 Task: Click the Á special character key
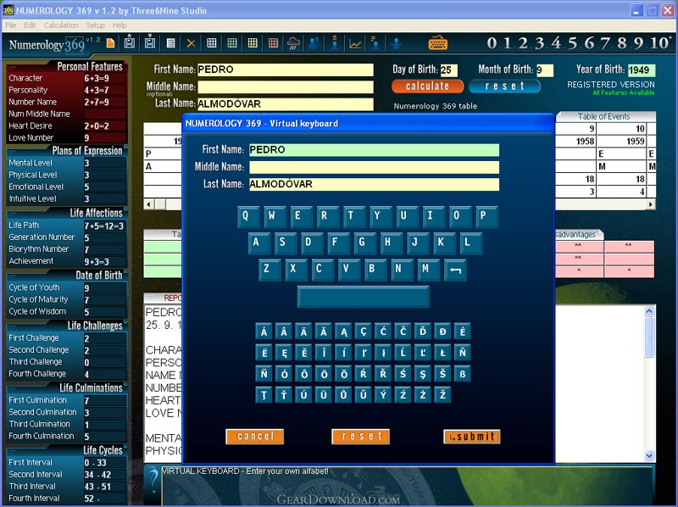coord(264,331)
